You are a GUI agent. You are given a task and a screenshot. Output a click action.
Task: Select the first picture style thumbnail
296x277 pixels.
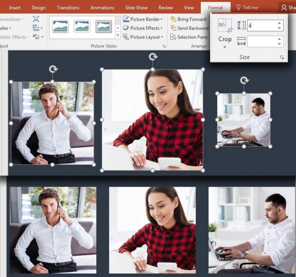(x=60, y=26)
